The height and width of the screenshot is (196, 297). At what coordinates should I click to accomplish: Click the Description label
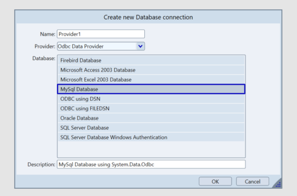[41, 164]
